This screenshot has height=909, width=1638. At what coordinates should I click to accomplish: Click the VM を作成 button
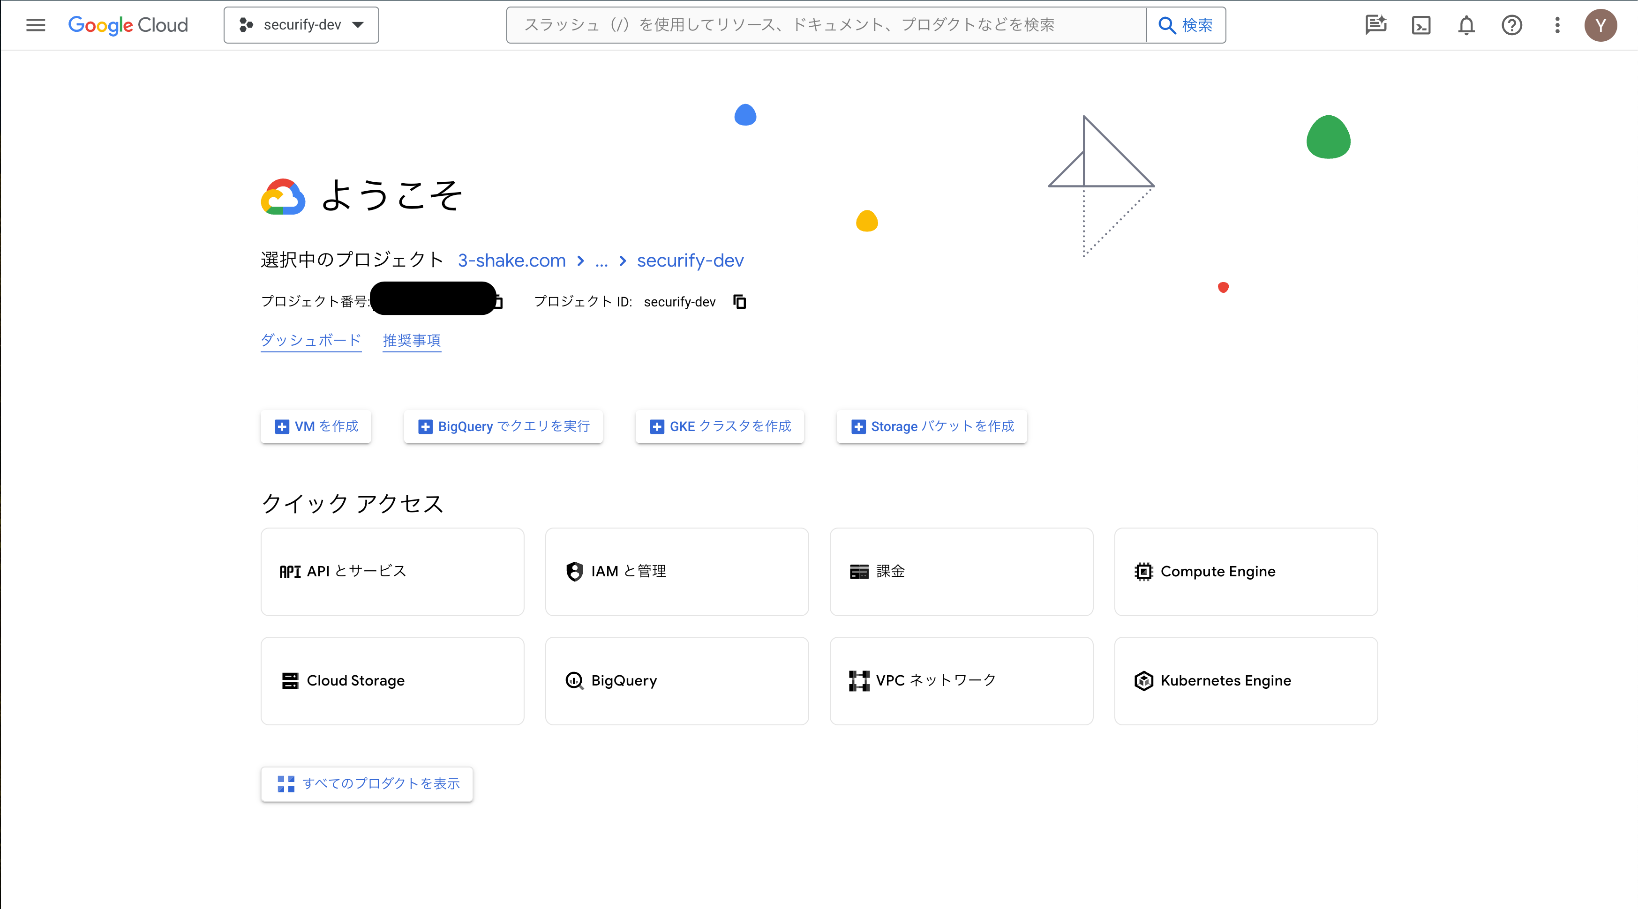click(316, 426)
